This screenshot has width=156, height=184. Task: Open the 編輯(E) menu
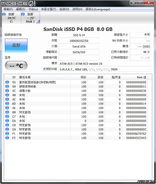[20, 9]
